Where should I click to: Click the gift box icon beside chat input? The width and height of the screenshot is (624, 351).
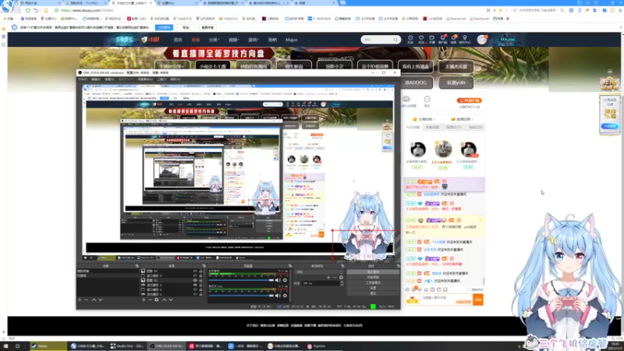click(x=413, y=300)
